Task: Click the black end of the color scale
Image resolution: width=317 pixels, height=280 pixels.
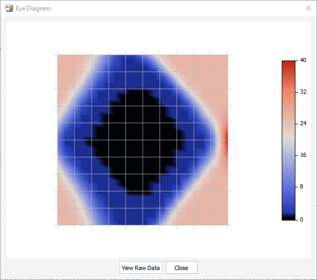Action: click(x=289, y=218)
